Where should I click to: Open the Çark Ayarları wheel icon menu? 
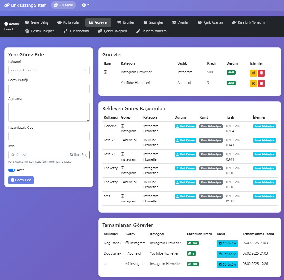[200, 22]
